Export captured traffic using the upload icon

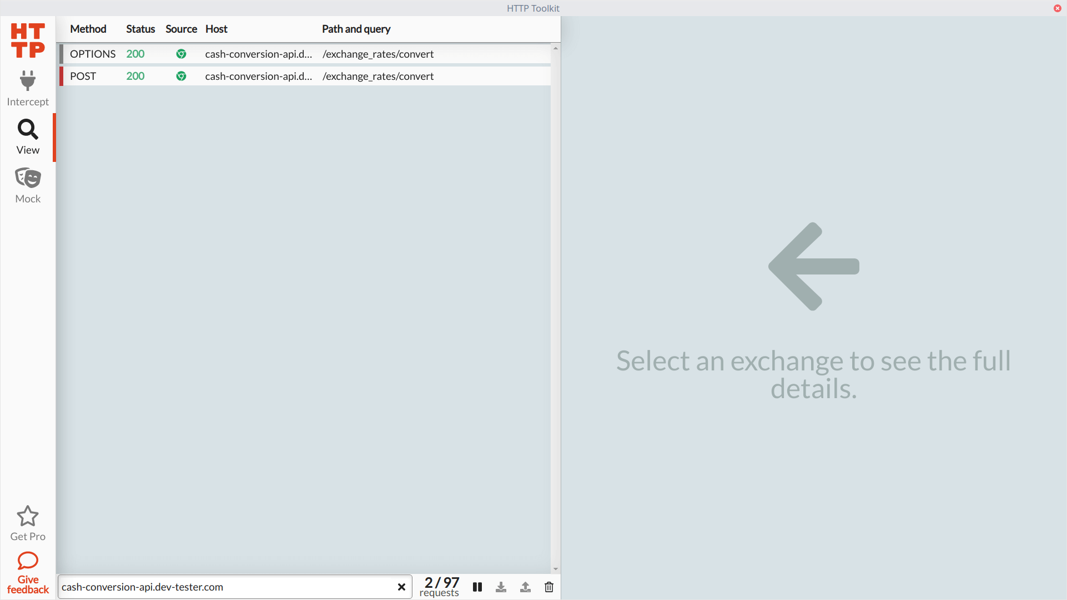coord(525,587)
